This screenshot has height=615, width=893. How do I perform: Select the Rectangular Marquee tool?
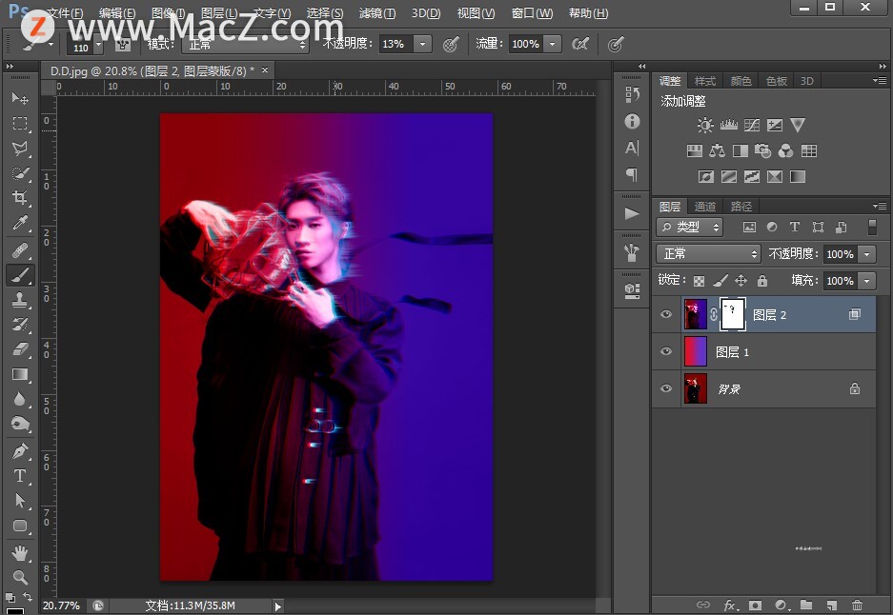coord(20,124)
